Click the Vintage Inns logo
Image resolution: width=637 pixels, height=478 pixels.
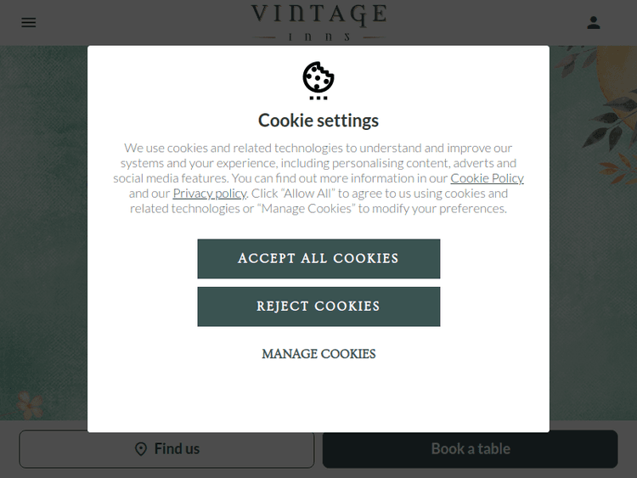point(318,22)
